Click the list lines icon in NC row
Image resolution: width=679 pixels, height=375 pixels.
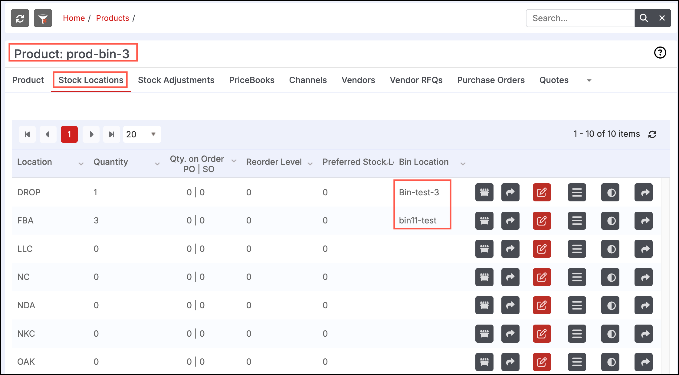click(577, 277)
